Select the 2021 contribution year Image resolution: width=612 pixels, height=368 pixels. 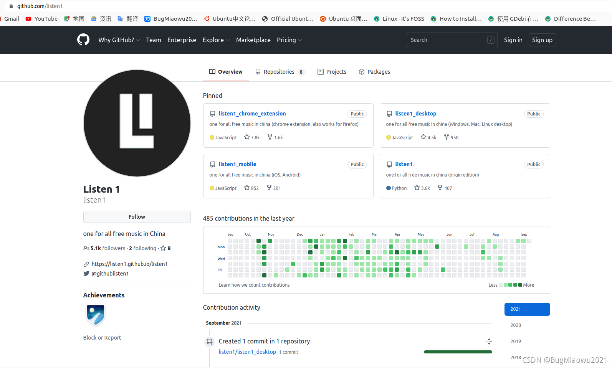[527, 309]
